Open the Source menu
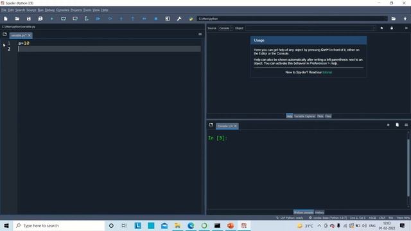 (x=31, y=10)
